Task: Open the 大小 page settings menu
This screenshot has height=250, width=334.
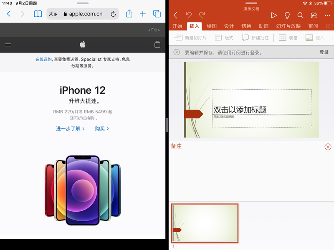Action: tap(53, 14)
